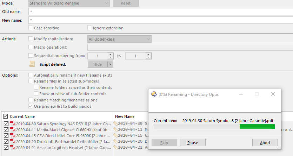The image size is (293, 156).
Task: Uncheck the 2020-04-21 Amazon Logitech Headset row
Action: point(6,148)
